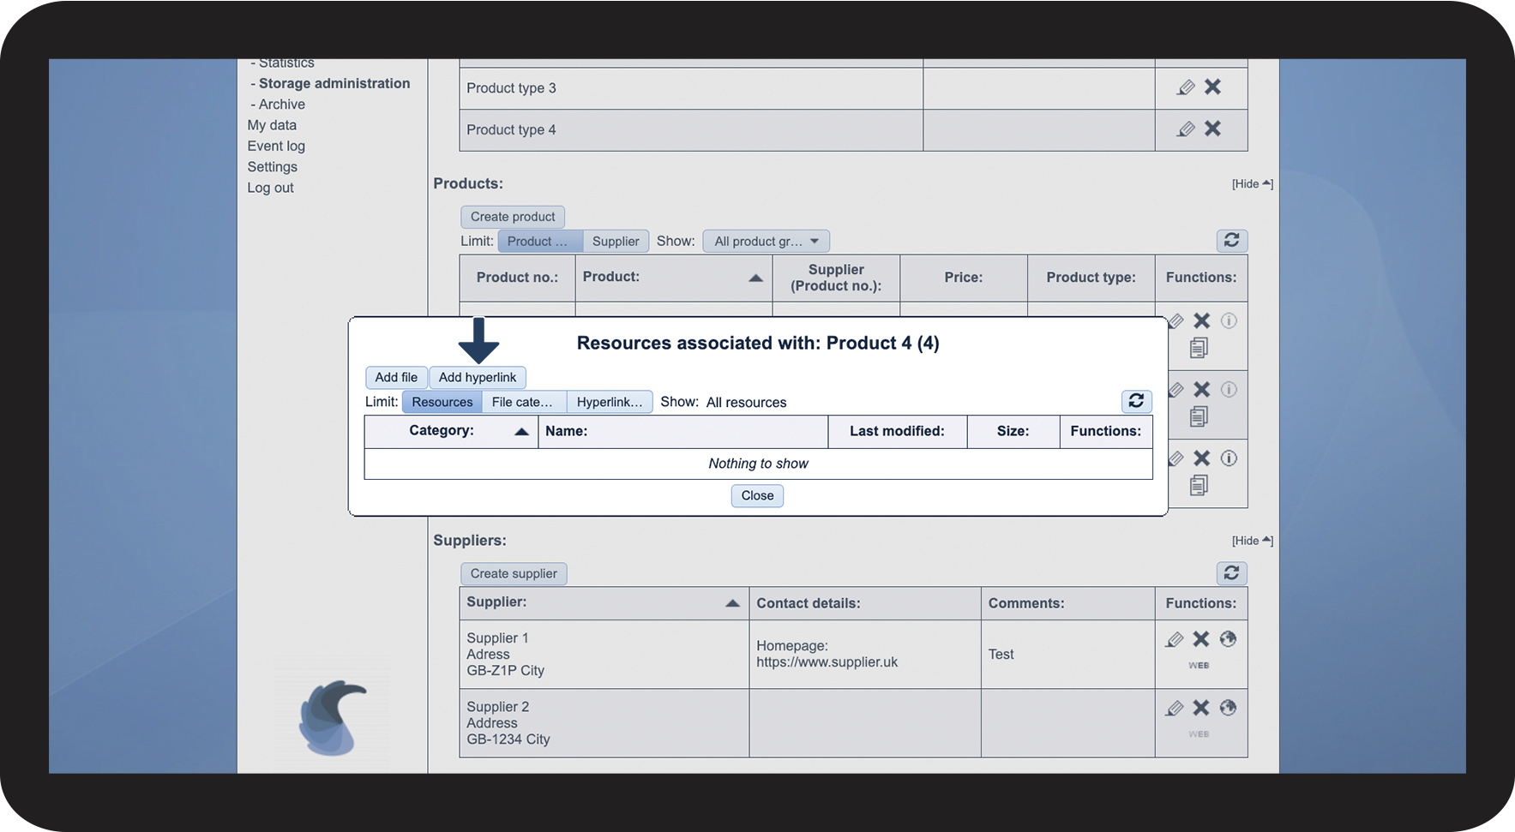Screen dimensions: 1515x832
Task: Click the Size column header
Action: pos(1013,431)
